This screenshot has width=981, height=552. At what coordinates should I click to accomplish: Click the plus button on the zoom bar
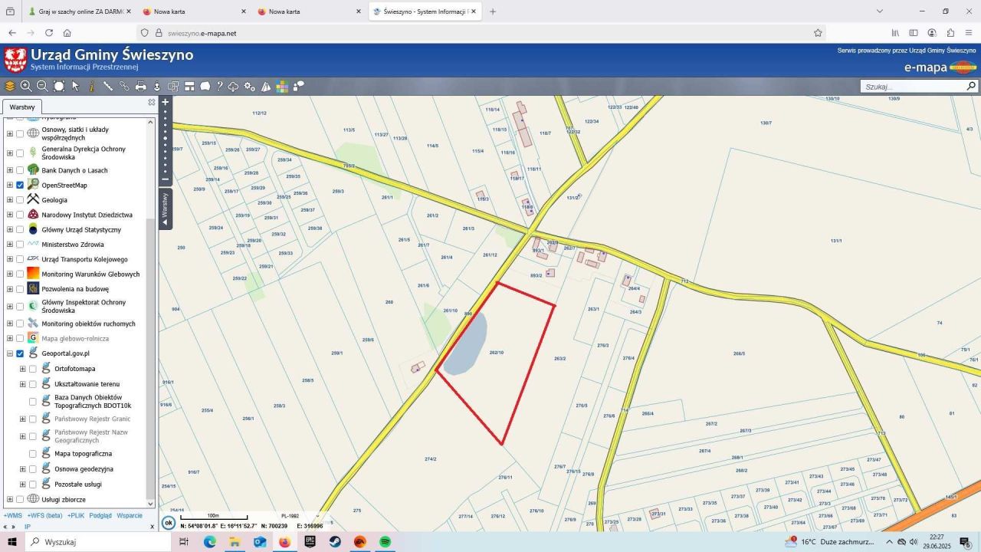click(165, 102)
